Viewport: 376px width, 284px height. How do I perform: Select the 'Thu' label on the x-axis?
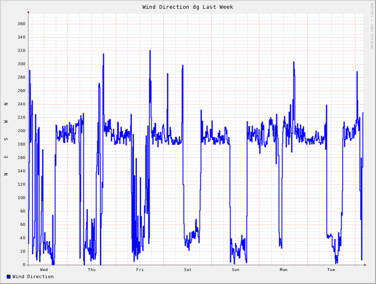point(92,270)
